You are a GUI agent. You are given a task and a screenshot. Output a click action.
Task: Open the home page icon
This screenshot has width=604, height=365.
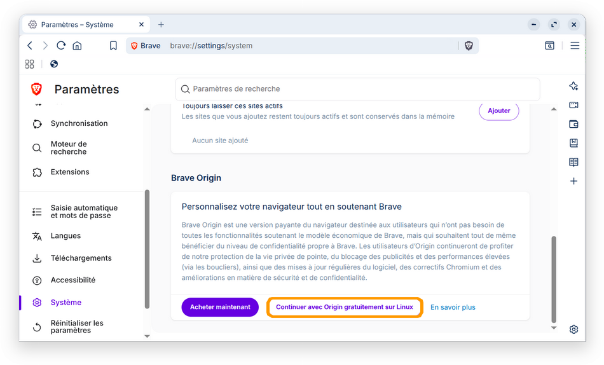click(x=77, y=46)
